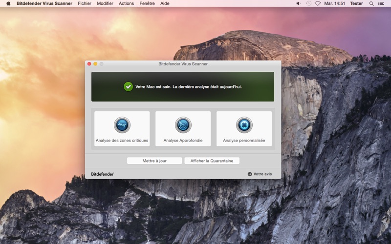The image size is (391, 244).
Task: Select the Analyse personnalisée label
Action: click(x=244, y=141)
